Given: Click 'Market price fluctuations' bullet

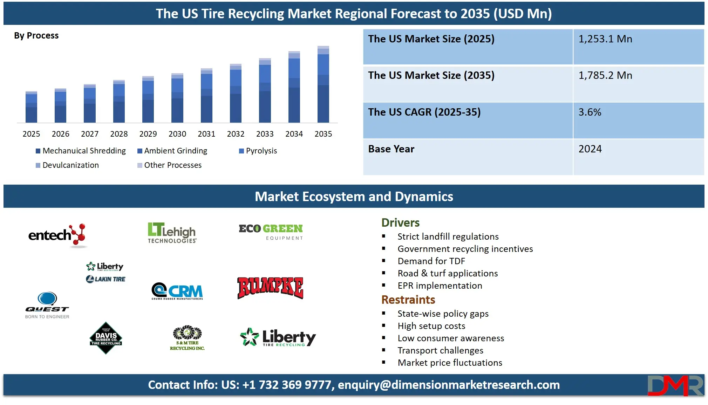Looking at the screenshot, I should pos(450,363).
